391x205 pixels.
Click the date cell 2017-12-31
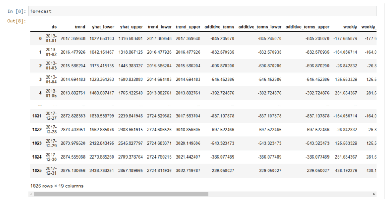(x=51, y=170)
